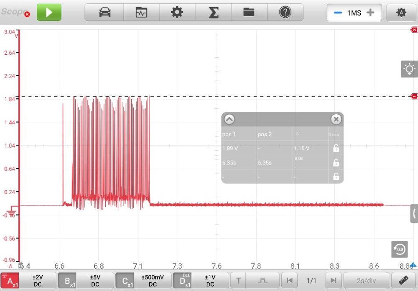Close the cursor measurement panel
Image resolution: width=418 pixels, height=291 pixels.
click(336, 120)
